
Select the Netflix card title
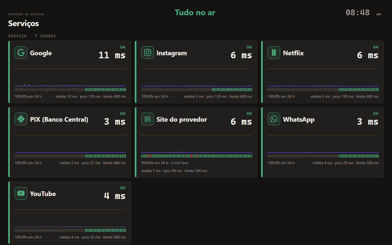coord(293,53)
